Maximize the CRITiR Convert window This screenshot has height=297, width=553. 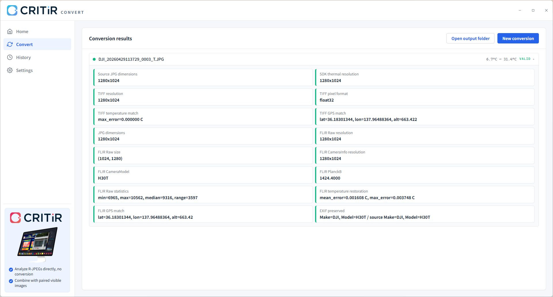(533, 10)
